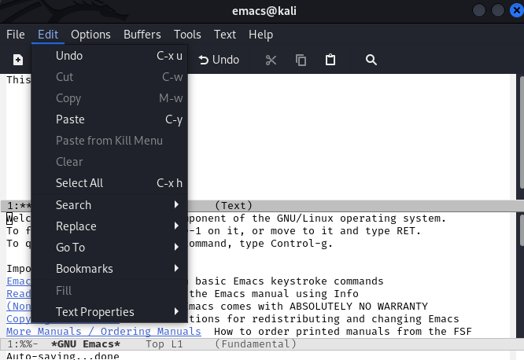Image resolution: width=524 pixels, height=360 pixels.
Task: Click the 'Auto-saving...done' echo area message
Action: pyautogui.click(x=63, y=355)
